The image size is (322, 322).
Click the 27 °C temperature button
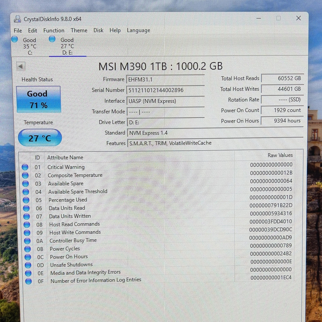pyautogui.click(x=40, y=138)
